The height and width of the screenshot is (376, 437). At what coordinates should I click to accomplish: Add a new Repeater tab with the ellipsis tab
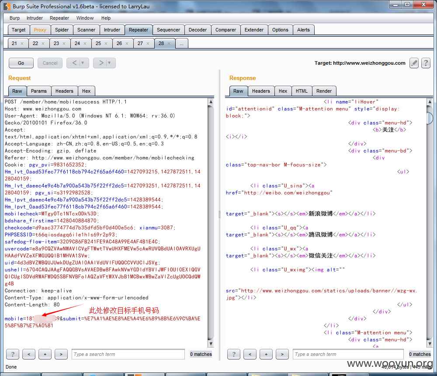coord(181,44)
